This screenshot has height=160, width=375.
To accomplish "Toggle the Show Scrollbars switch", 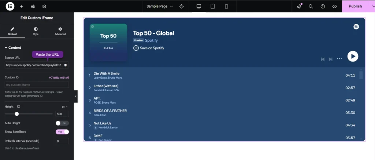I will point(62,132).
